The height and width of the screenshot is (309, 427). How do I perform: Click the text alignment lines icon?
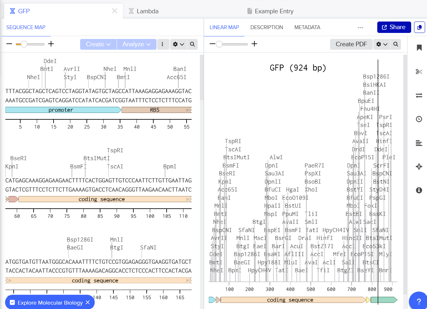[419, 143]
